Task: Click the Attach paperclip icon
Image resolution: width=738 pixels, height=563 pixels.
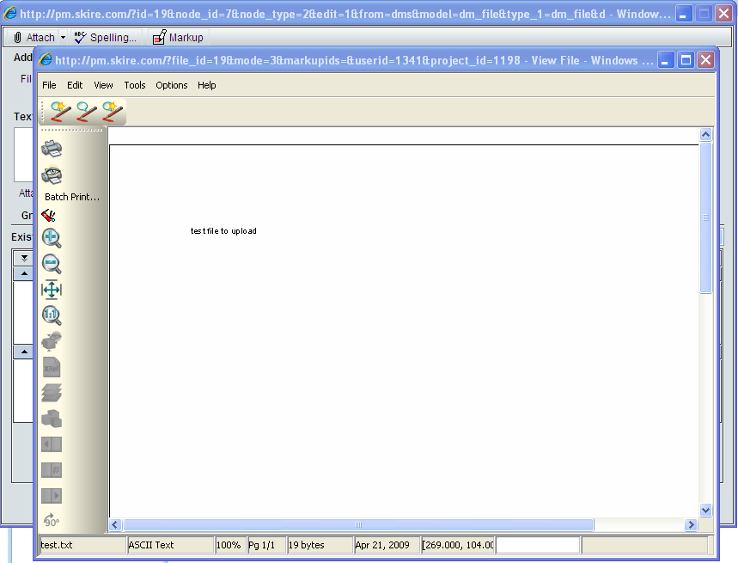Action: click(17, 37)
